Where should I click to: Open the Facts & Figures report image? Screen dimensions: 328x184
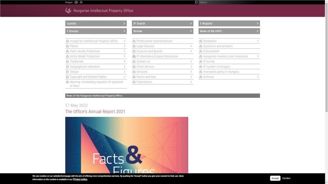(x=127, y=145)
